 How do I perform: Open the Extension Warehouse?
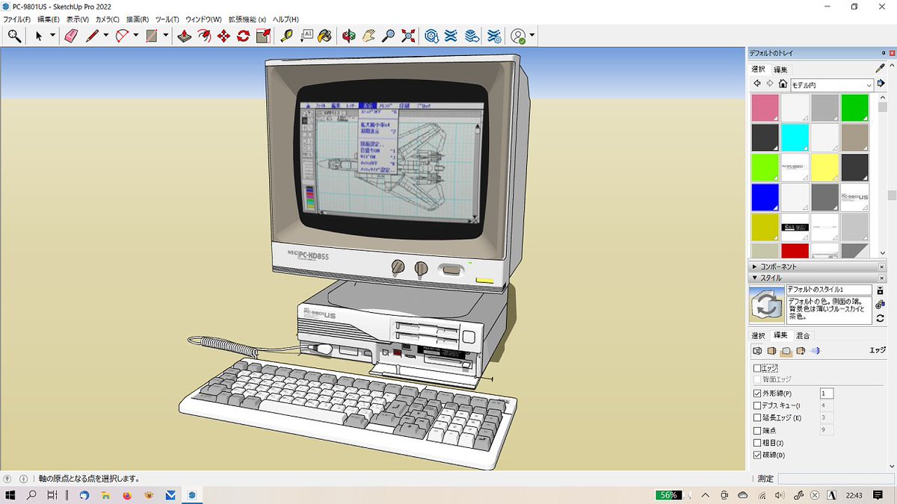[451, 35]
